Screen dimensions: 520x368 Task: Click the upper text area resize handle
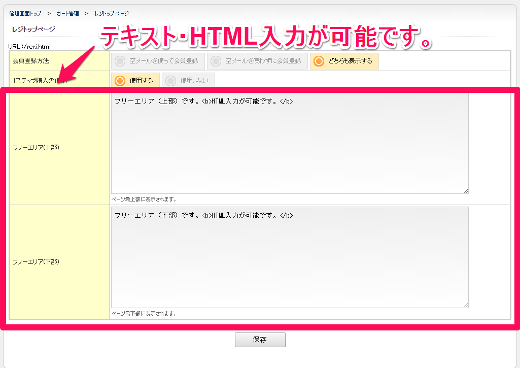click(x=465, y=190)
